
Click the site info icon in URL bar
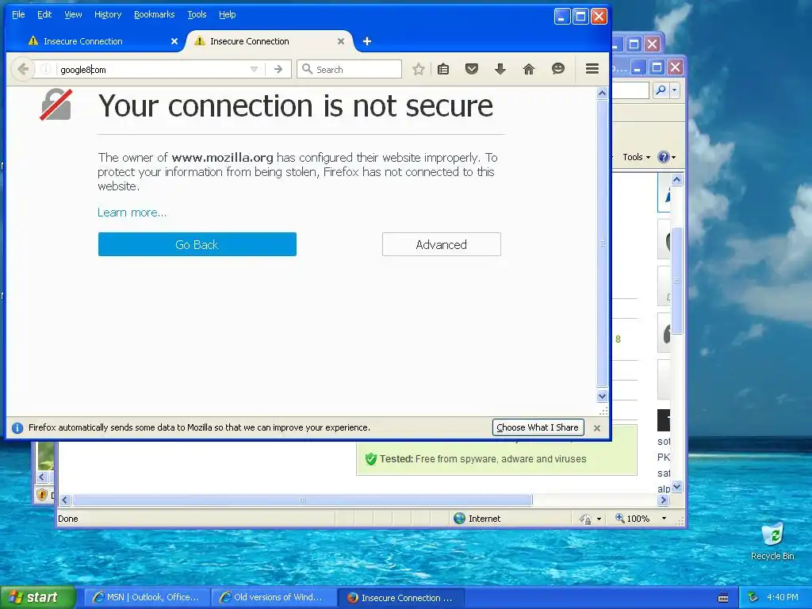[45, 70]
